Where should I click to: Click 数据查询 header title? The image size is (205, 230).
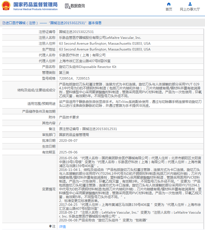[78, 6]
